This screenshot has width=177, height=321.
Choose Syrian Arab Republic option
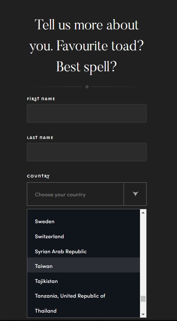pyautogui.click(x=83, y=251)
